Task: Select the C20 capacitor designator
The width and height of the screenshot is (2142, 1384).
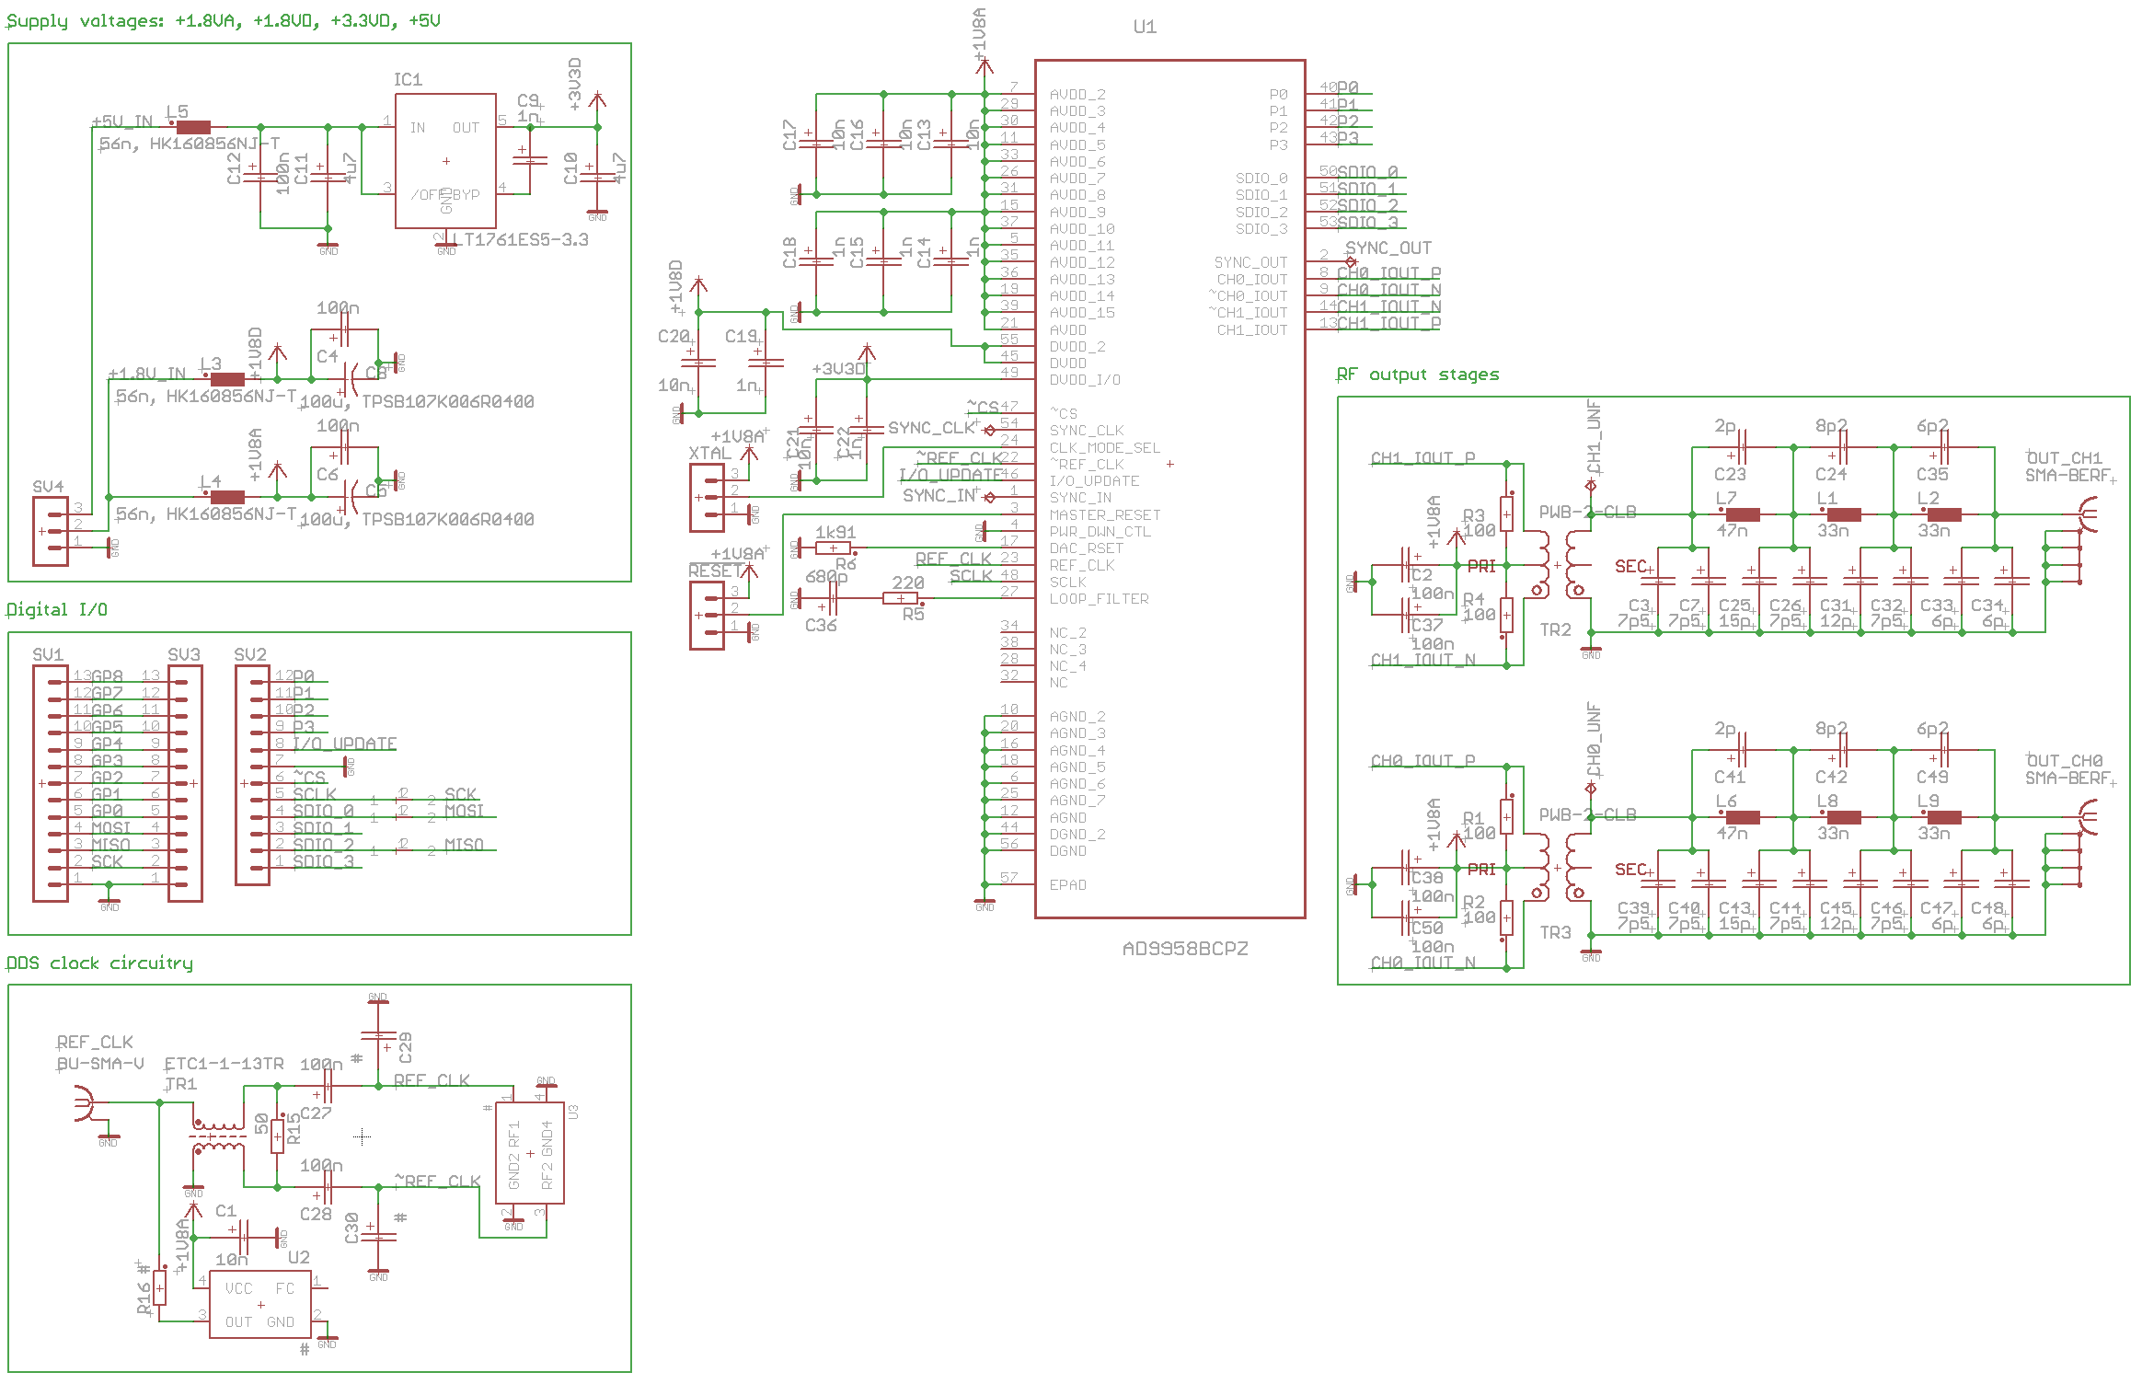Action: tap(674, 336)
